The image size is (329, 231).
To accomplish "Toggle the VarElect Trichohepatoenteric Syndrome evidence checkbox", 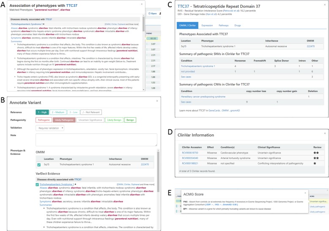I will [37, 184].
